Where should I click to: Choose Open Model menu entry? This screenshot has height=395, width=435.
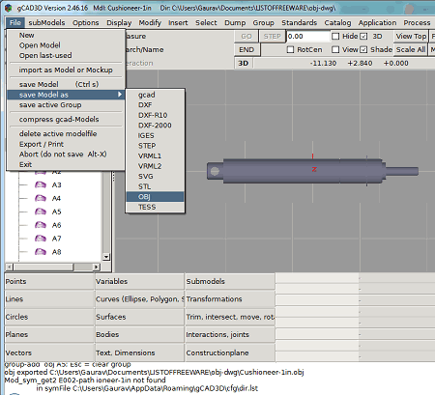tap(66, 45)
